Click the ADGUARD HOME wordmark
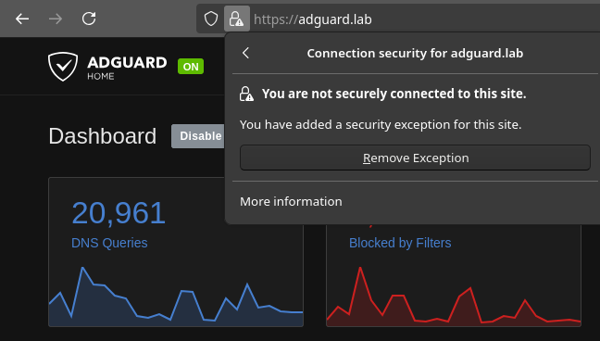600x341 pixels. (x=127, y=67)
